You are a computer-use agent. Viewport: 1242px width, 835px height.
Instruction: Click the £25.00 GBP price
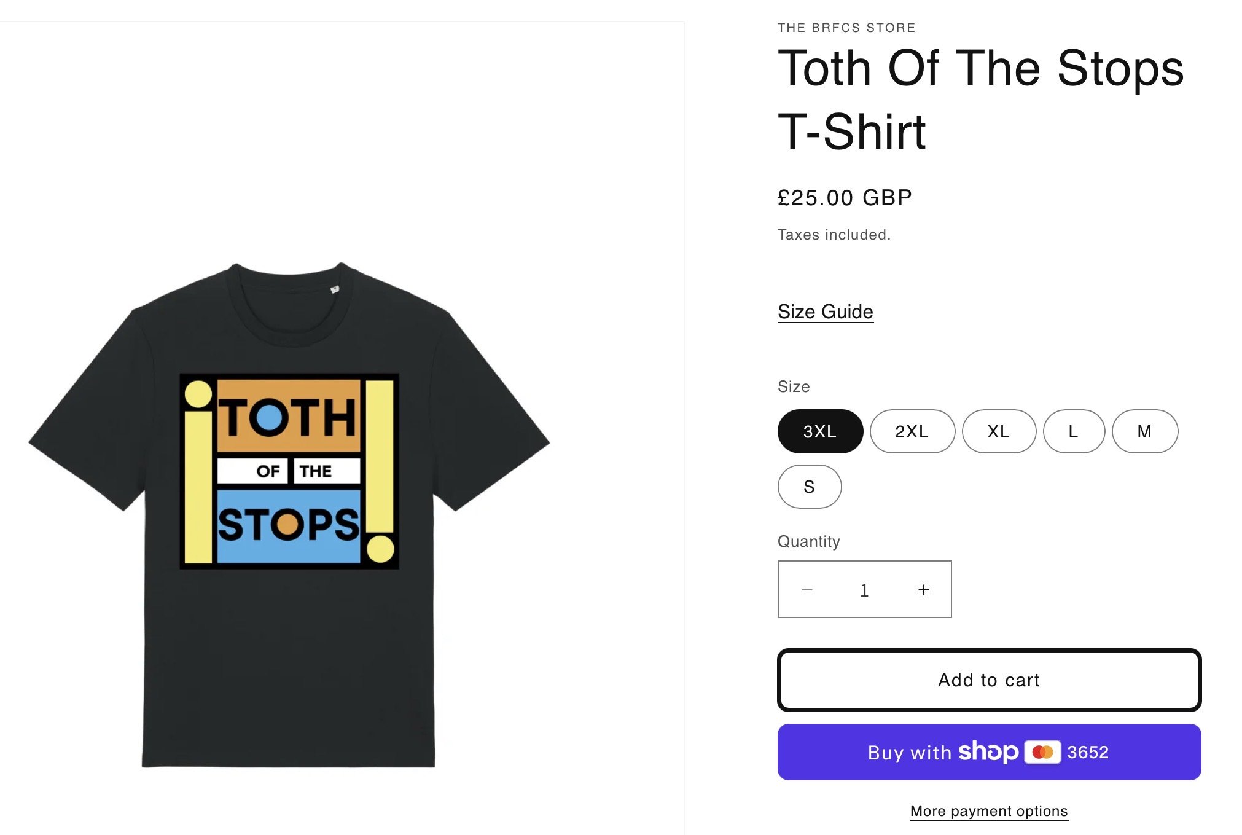845,198
